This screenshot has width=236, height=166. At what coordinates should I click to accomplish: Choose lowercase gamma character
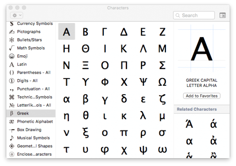click(x=105, y=100)
